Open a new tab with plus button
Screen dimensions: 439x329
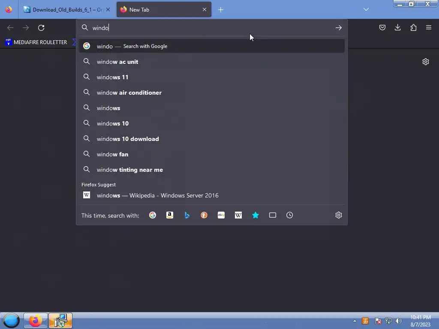221,10
